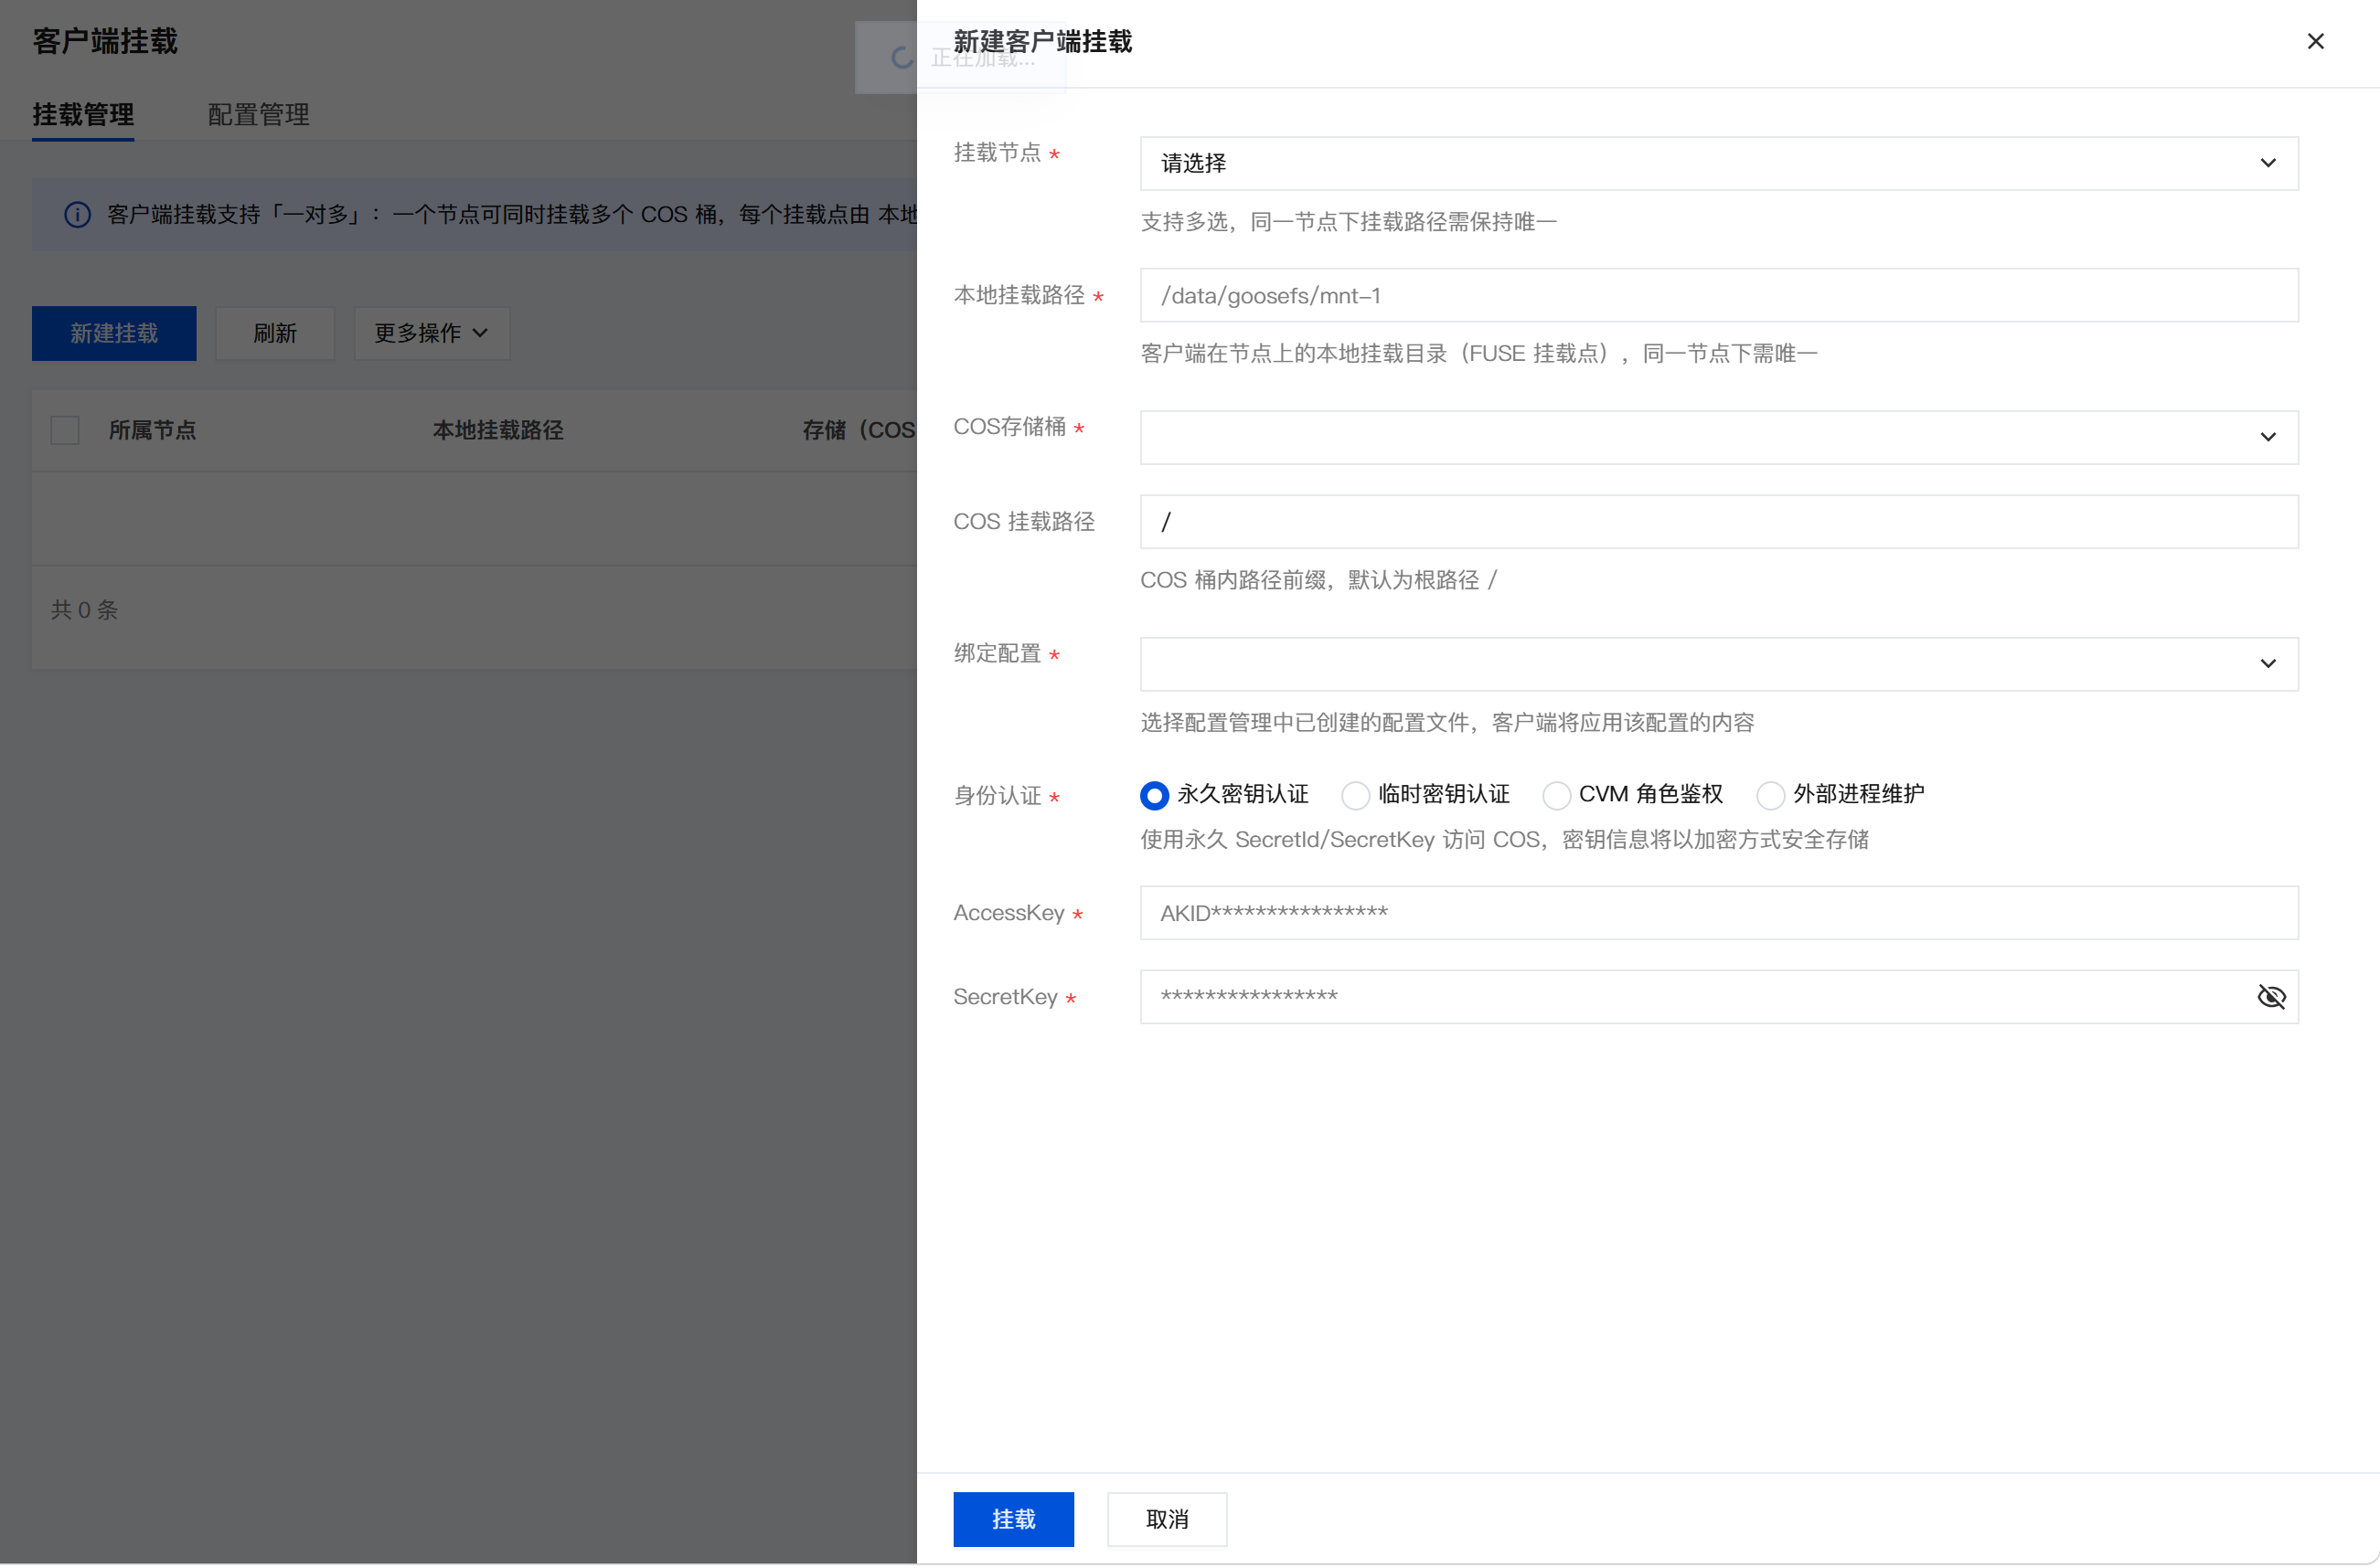Toggle SecretKey visibility eye icon
This screenshot has width=2380, height=1568.
pos(2271,997)
